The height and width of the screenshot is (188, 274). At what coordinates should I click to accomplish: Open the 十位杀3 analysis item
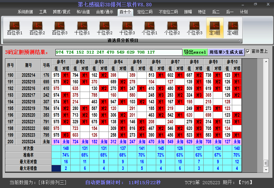127,28
